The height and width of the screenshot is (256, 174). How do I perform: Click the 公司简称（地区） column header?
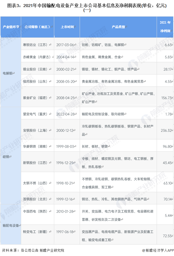[x=38, y=27]
